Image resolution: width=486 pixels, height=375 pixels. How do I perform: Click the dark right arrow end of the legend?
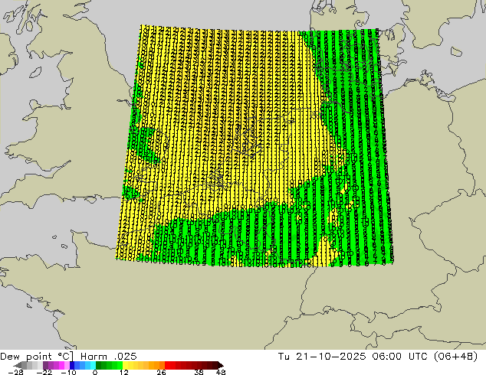(220, 365)
